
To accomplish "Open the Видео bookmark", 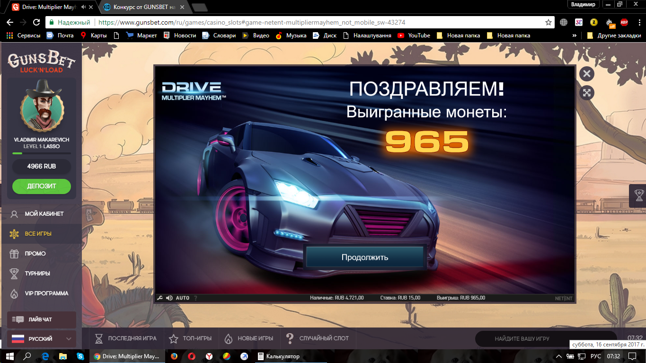I will (256, 35).
